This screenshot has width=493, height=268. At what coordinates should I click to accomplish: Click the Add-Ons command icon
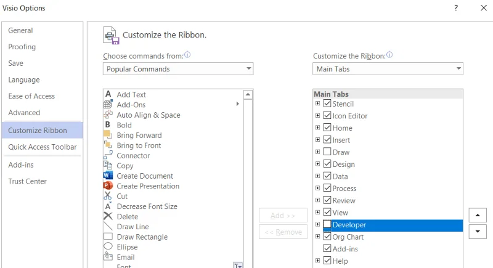pos(108,104)
